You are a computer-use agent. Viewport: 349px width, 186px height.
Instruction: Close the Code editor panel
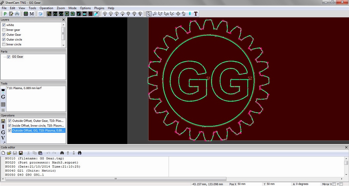coord(346,148)
